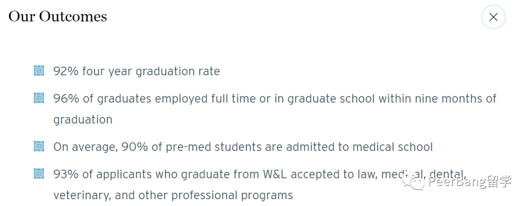The width and height of the screenshot is (529, 206).
Task: Click the phrase 'within nine months of'
Action: (437, 99)
